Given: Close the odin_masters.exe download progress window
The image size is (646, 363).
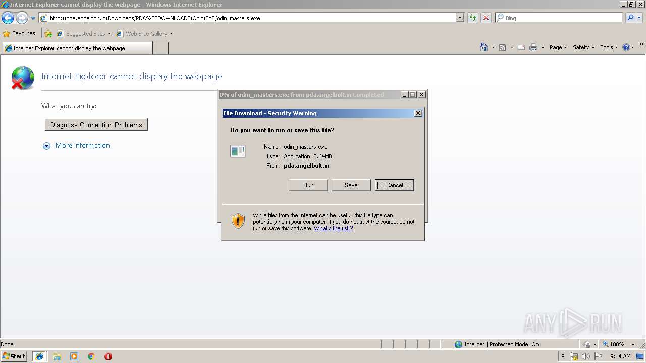Looking at the screenshot, I should [x=422, y=95].
